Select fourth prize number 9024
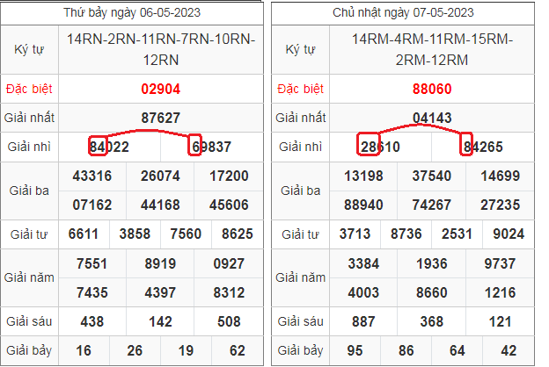549x367 pixels. click(x=509, y=234)
